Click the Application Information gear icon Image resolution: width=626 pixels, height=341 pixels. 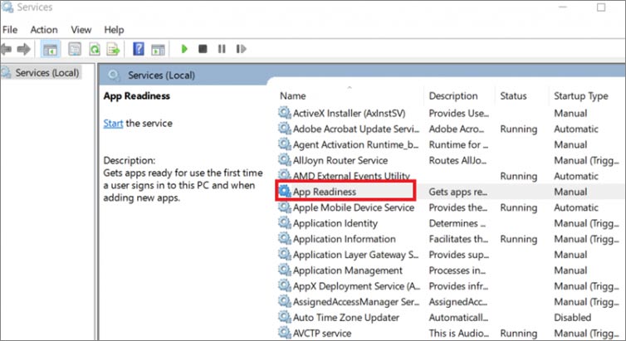[284, 238]
